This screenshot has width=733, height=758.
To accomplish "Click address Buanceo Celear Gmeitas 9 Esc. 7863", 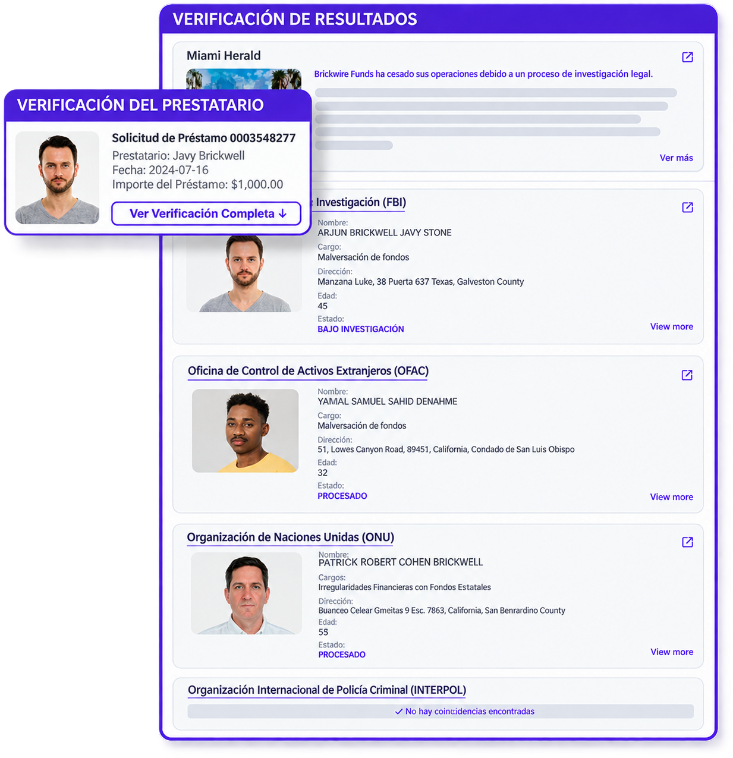I will pos(442,611).
